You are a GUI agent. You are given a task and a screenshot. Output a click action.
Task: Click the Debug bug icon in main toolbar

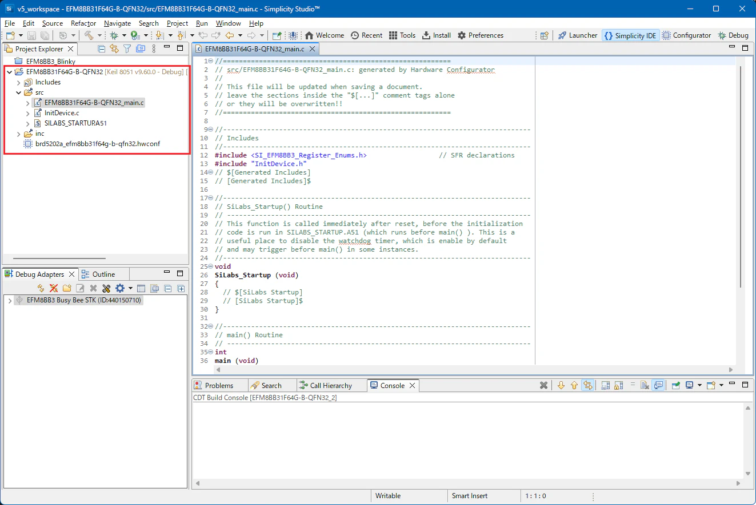[114, 35]
